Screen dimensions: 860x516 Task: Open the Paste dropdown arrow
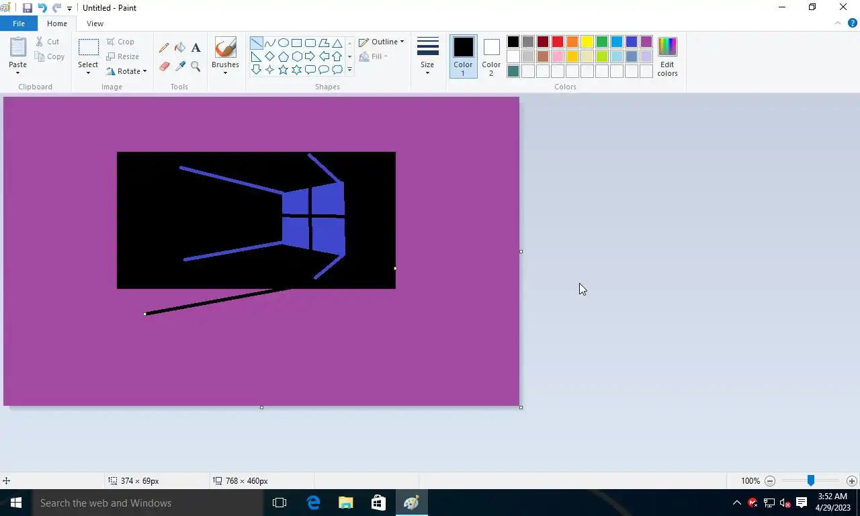[17, 73]
